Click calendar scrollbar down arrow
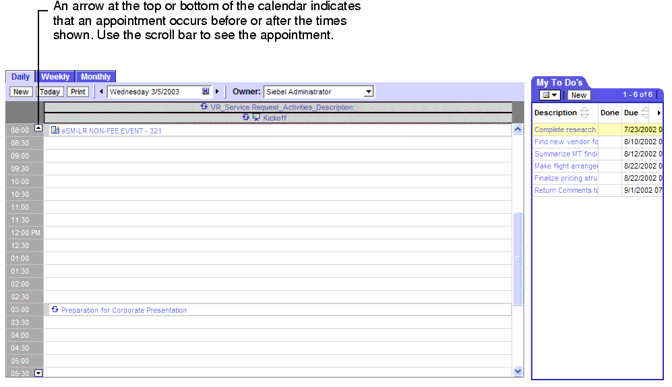 (x=518, y=371)
